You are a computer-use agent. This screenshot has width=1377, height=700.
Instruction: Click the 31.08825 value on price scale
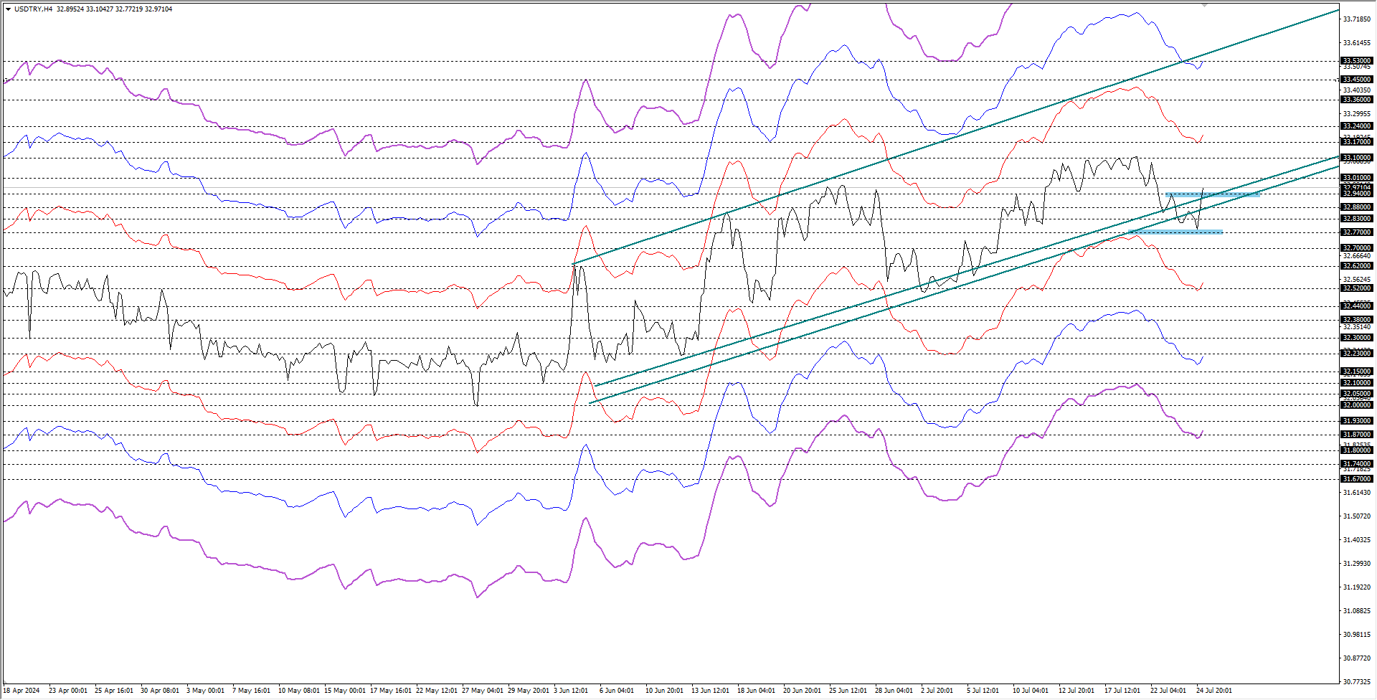click(x=1357, y=611)
